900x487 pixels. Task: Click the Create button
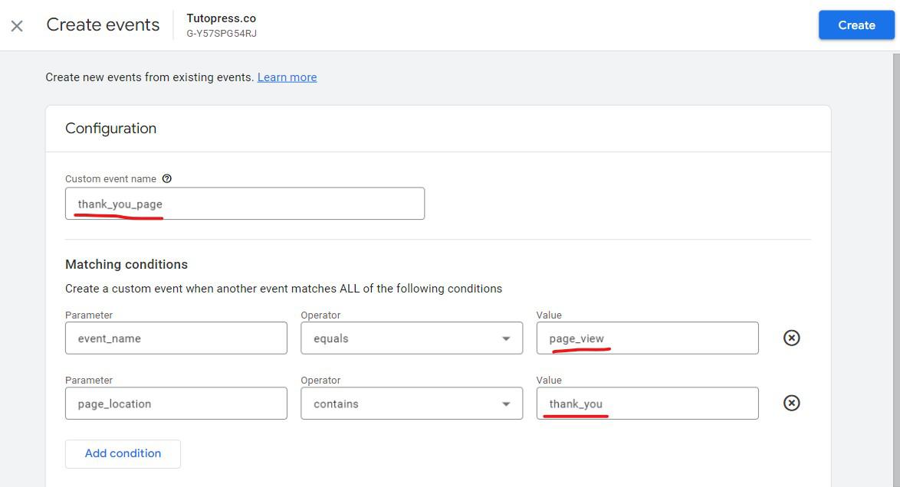pyautogui.click(x=856, y=25)
